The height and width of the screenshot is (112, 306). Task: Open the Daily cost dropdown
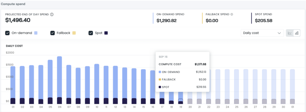tap(262, 33)
